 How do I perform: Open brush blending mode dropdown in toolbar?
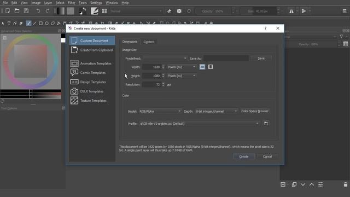[x=136, y=11]
